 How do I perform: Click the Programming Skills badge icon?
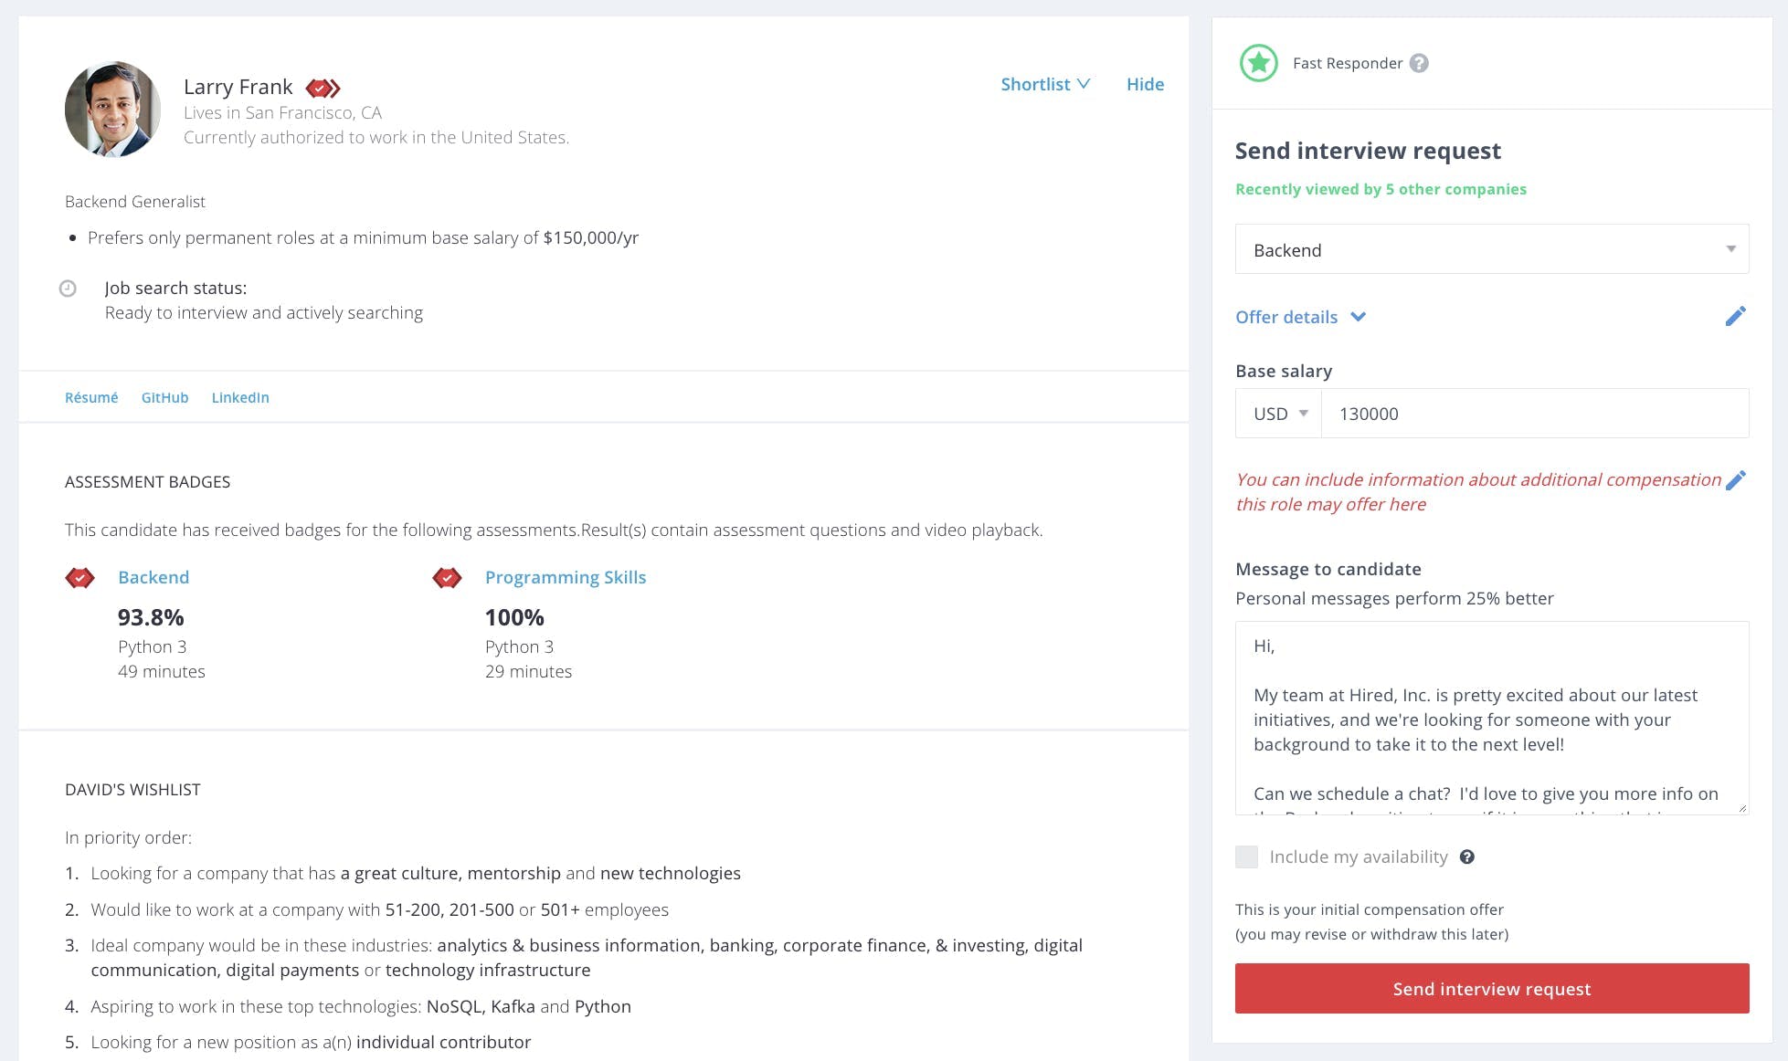coord(447,577)
